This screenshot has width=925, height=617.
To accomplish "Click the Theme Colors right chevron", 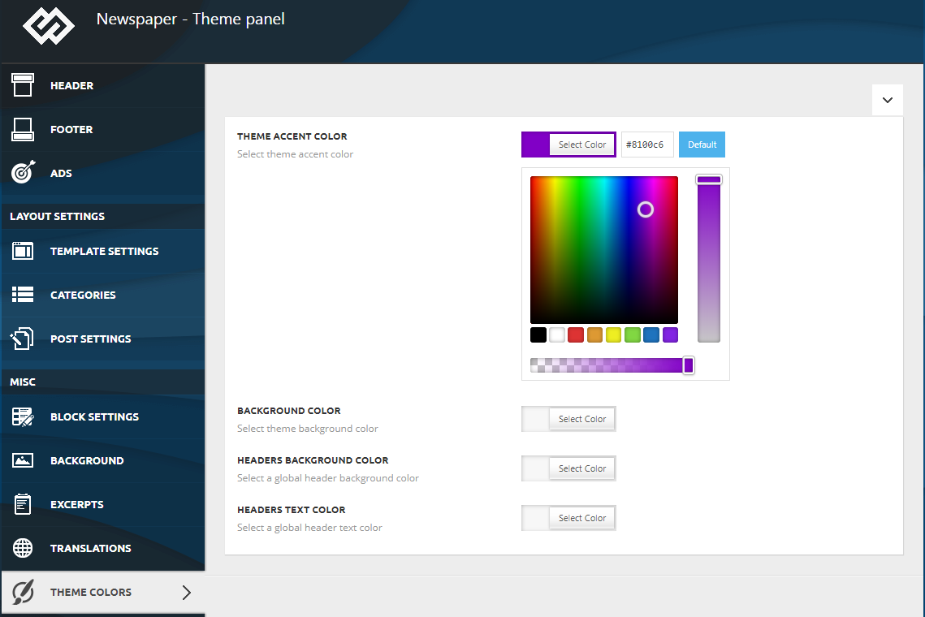I will click(x=187, y=592).
